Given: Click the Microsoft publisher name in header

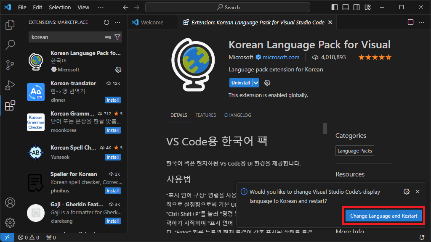Looking at the screenshot, I should (241, 57).
